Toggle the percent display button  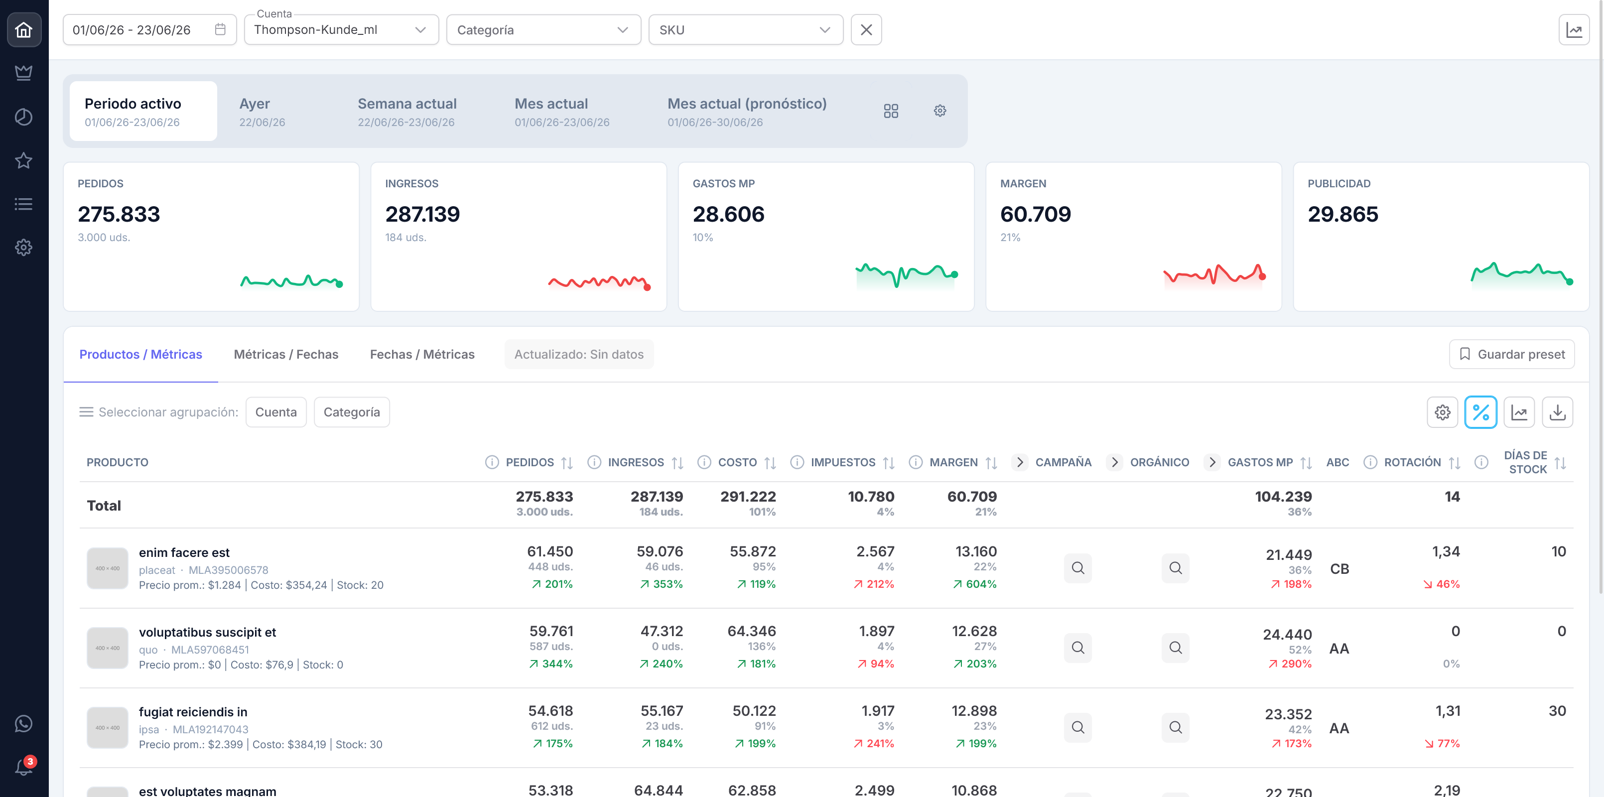tap(1480, 412)
